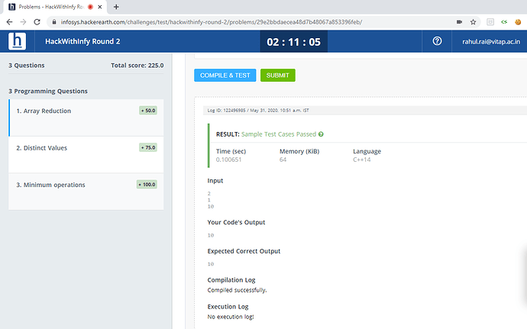Close the Problems - HackWithInfy tab

(x=100, y=7)
